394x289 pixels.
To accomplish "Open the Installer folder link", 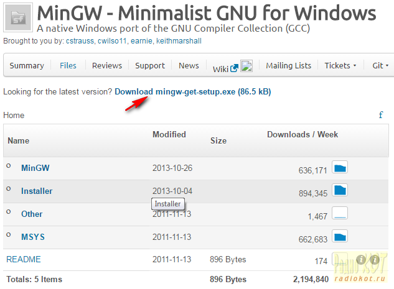I will point(37,191).
